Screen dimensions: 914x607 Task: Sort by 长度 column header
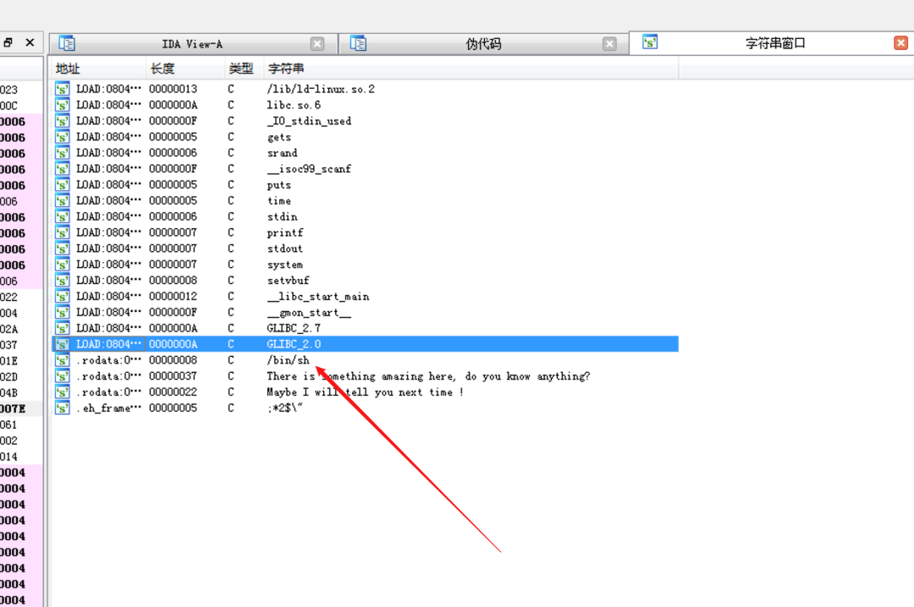[162, 68]
